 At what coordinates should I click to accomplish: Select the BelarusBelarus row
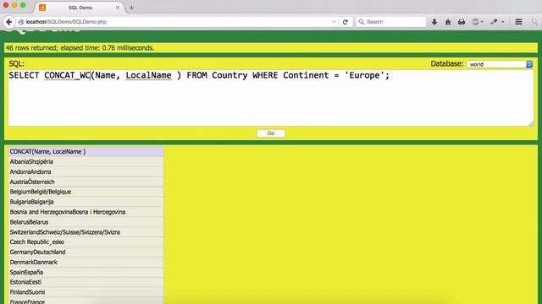click(86, 222)
